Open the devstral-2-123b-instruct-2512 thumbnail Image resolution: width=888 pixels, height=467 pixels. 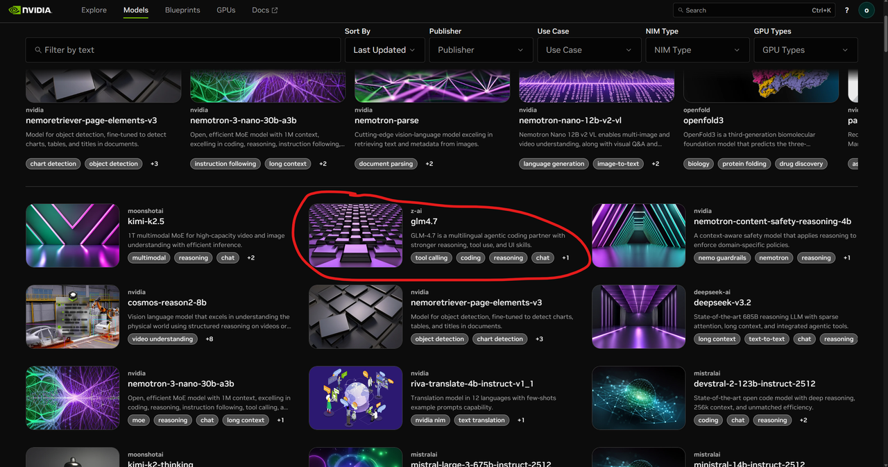(x=638, y=398)
